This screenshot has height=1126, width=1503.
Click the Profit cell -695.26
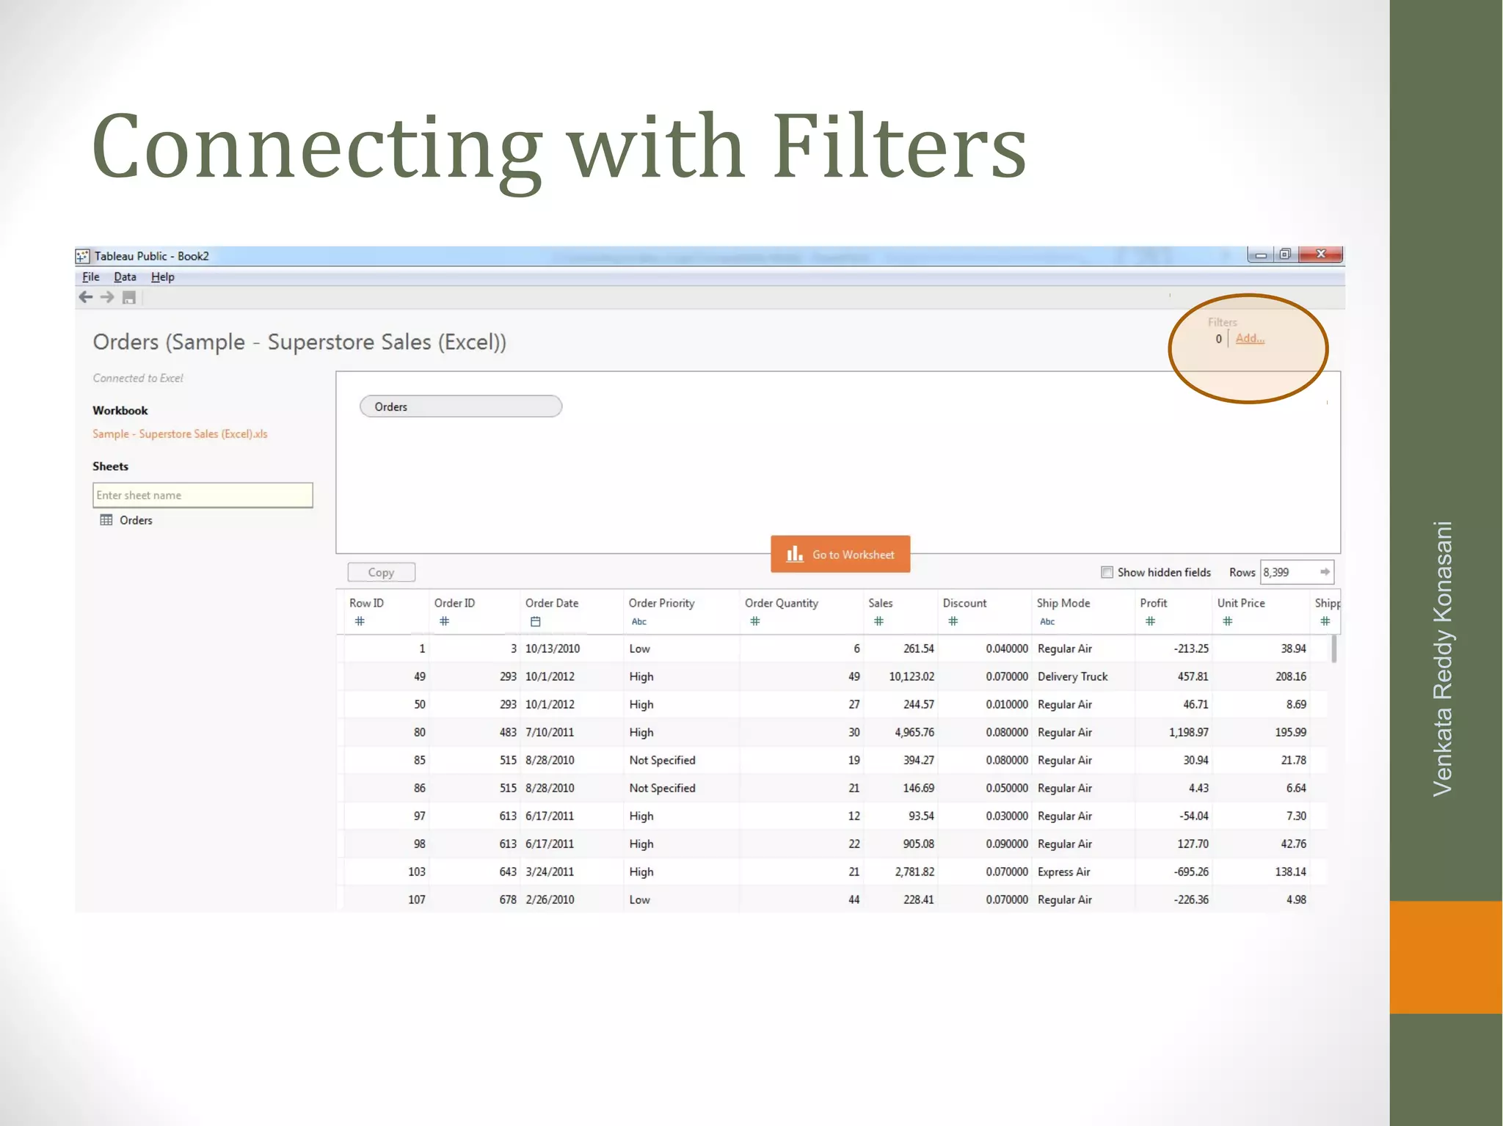coord(1190,871)
